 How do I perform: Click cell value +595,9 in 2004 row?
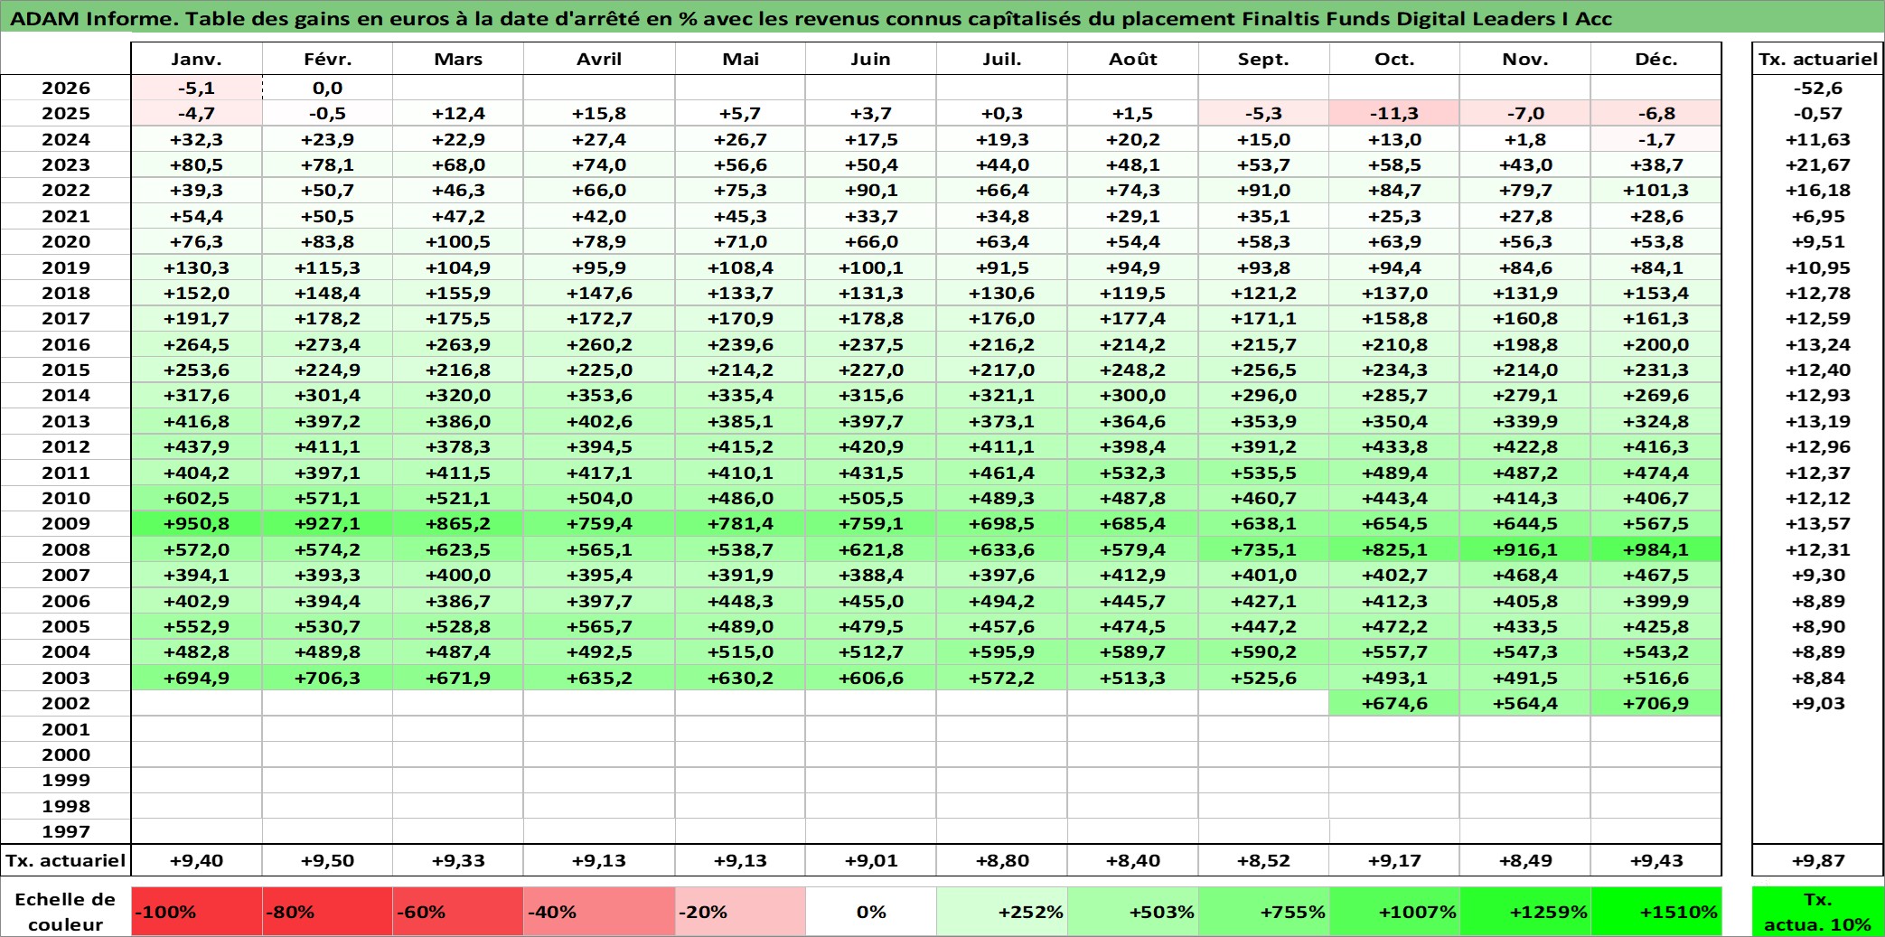click(x=1001, y=651)
